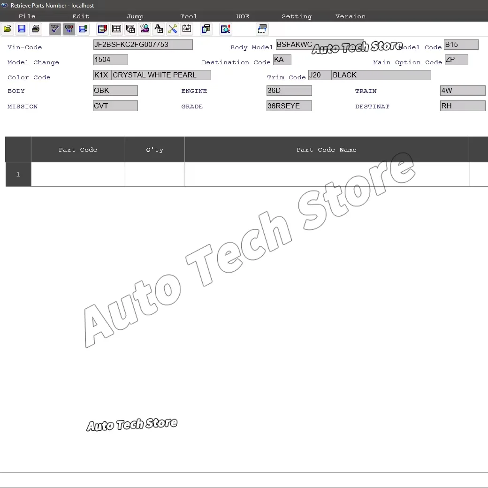This screenshot has height=488, width=488.
Task: Click the Destination Code label
Action: click(x=236, y=62)
